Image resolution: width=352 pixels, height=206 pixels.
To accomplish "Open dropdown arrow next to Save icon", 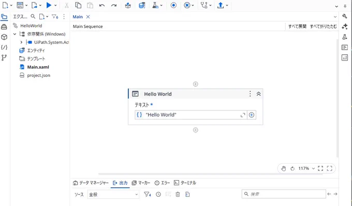I will [x=26, y=5].
